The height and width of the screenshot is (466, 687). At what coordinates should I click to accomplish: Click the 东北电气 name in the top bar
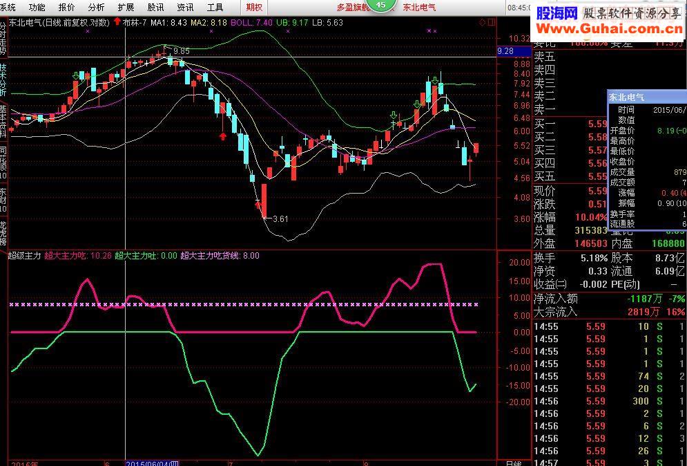[419, 8]
